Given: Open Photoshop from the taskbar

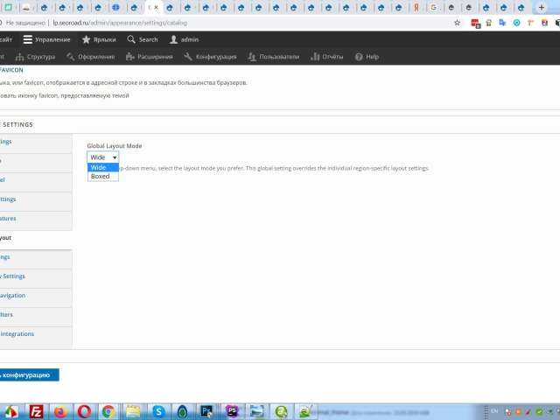Looking at the screenshot, I should pos(207,411).
